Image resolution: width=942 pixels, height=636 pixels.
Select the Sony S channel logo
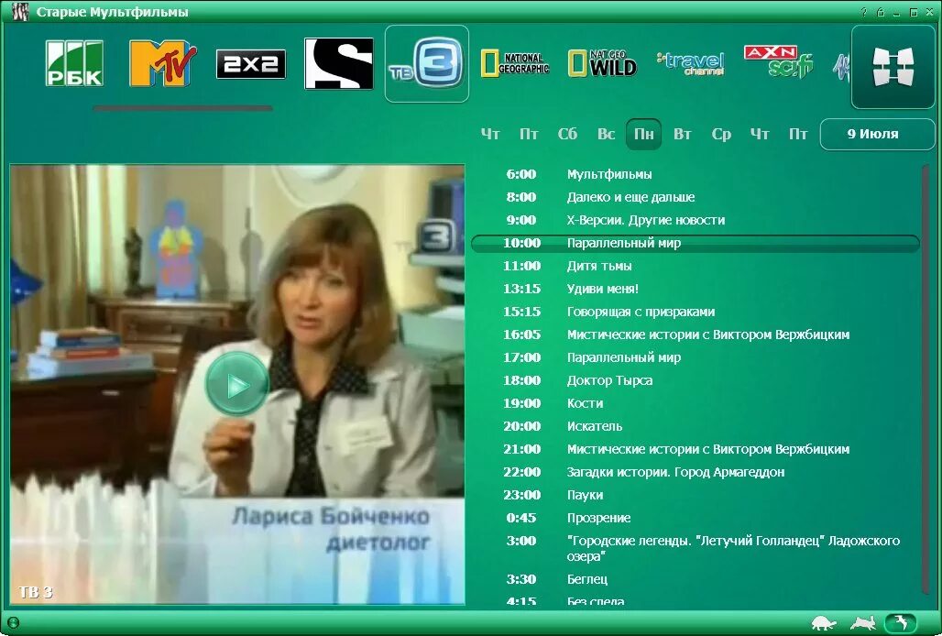click(x=339, y=63)
